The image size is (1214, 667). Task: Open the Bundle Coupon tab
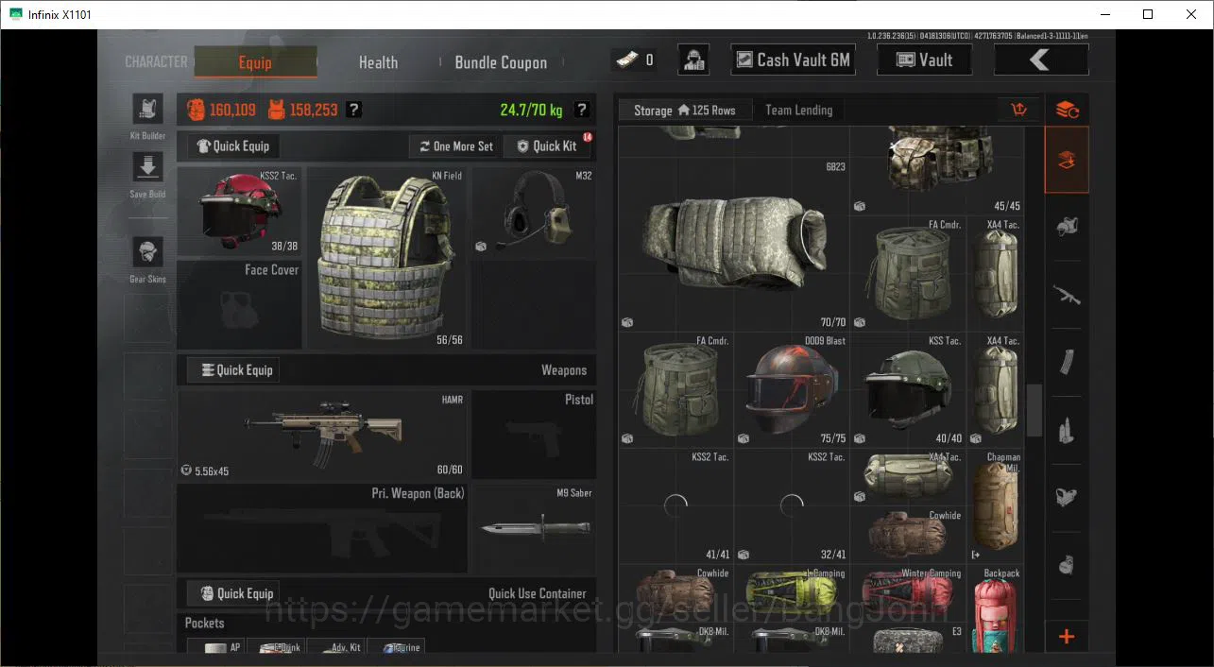(501, 62)
